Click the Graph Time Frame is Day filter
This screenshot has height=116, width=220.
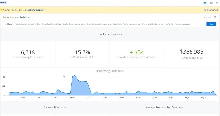click(51, 24)
